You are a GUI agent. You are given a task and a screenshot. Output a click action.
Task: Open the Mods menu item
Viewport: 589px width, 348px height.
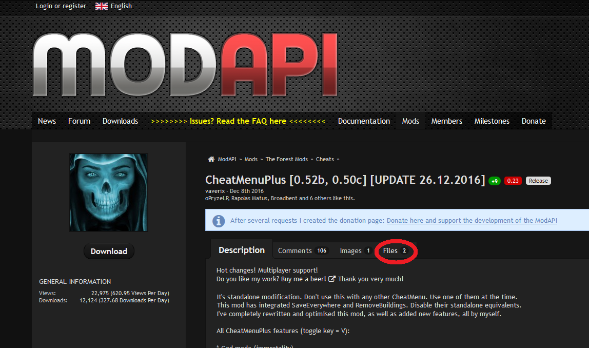pyautogui.click(x=410, y=121)
